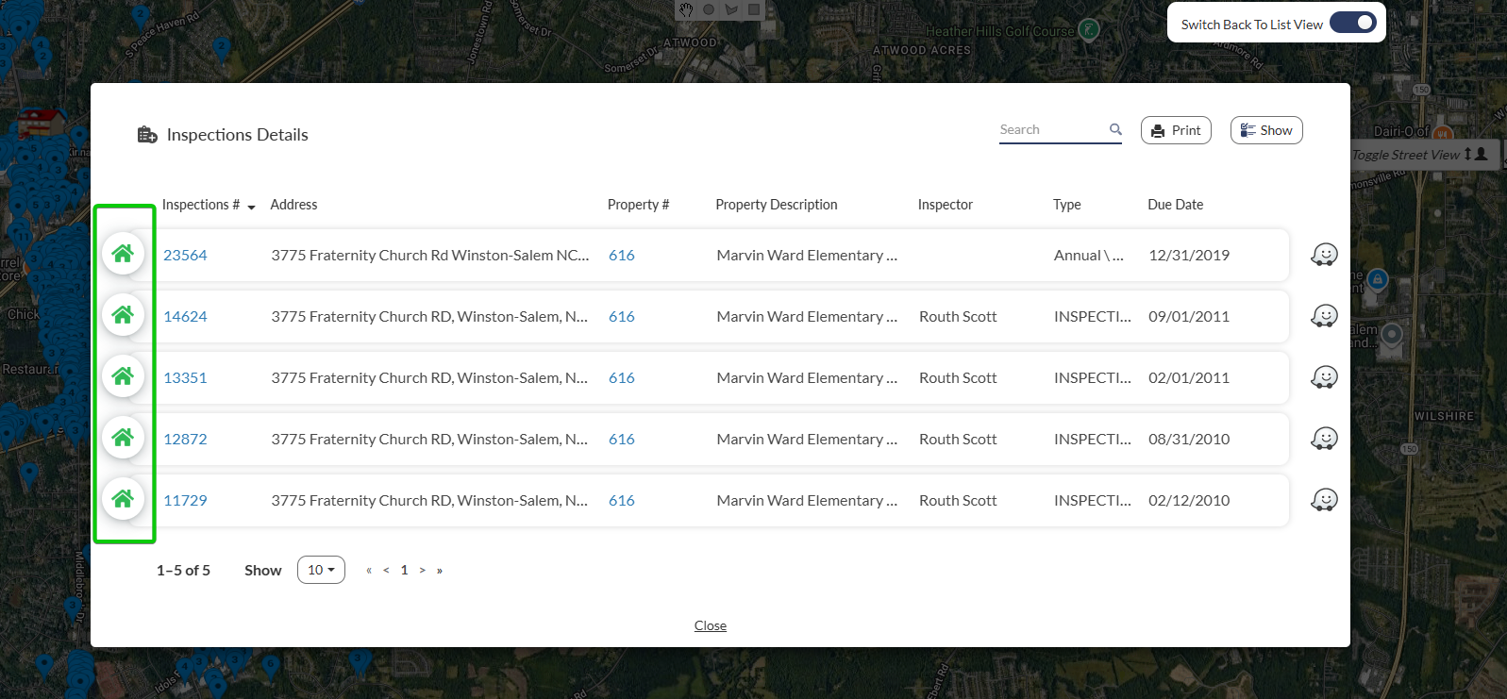The height and width of the screenshot is (699, 1507).
Task: Click the Show columns button
Action: coord(1265,130)
